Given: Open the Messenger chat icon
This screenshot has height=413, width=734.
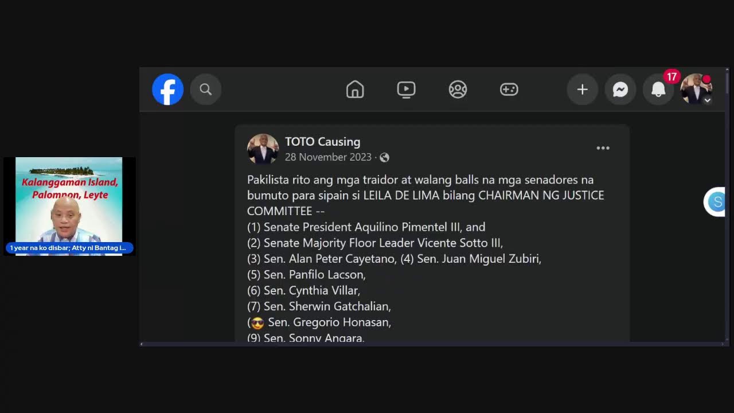Looking at the screenshot, I should coord(620,89).
